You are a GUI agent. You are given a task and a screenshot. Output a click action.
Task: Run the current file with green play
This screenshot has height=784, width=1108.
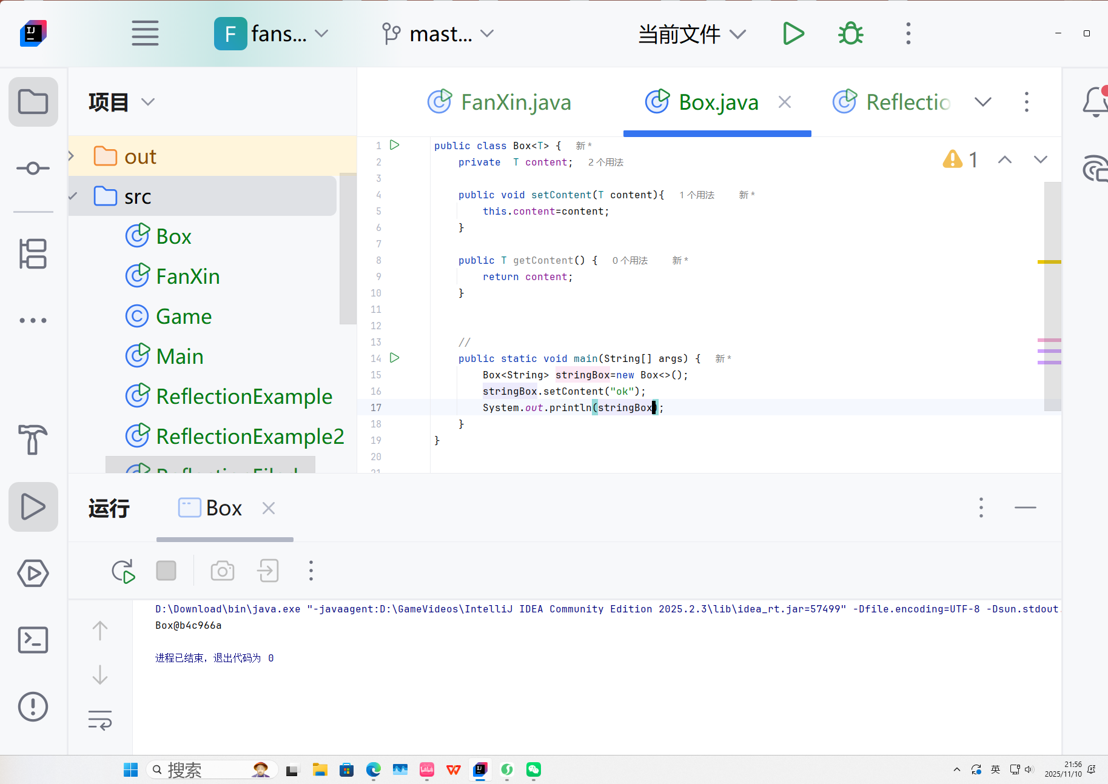[x=793, y=33]
